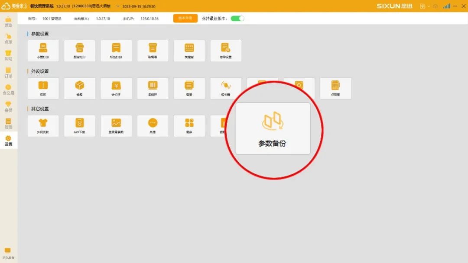Open the 读卡器 card reader settings
The height and width of the screenshot is (263, 468).
pos(226,88)
